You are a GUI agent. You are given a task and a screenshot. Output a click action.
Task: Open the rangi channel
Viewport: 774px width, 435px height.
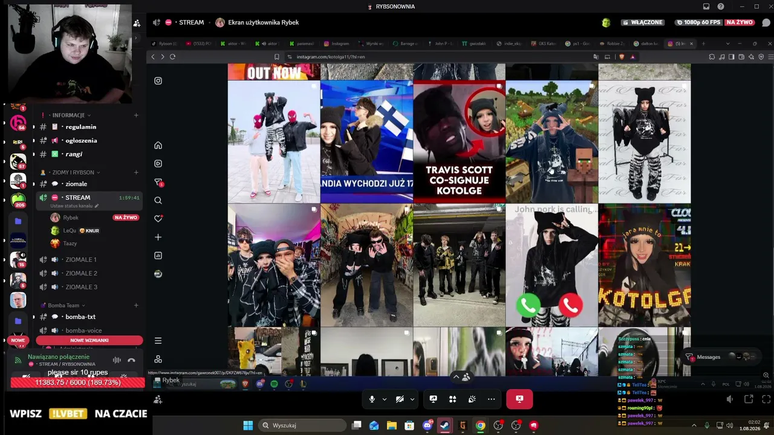(88, 154)
